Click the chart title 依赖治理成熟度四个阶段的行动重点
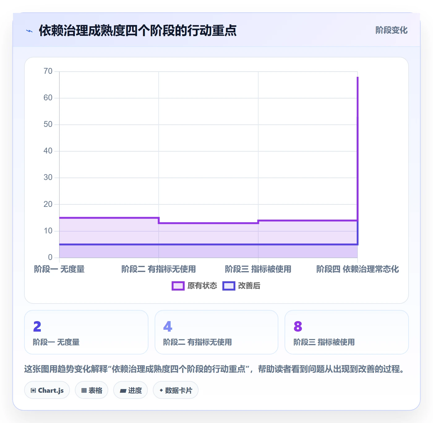433x423 pixels. [x=138, y=31]
